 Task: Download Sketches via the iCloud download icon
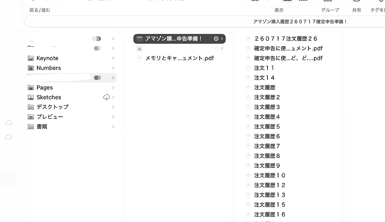(106, 97)
